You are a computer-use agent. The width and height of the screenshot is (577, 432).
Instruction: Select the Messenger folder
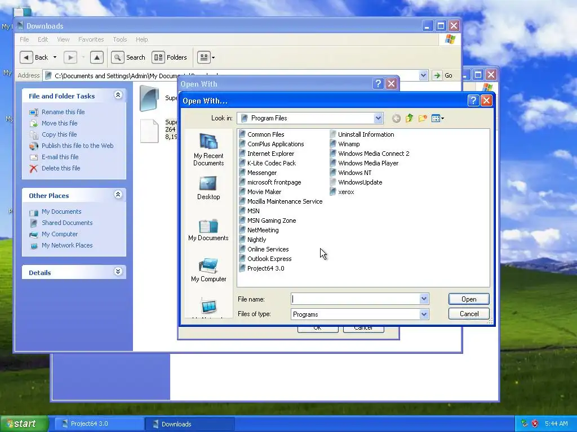click(x=258, y=173)
